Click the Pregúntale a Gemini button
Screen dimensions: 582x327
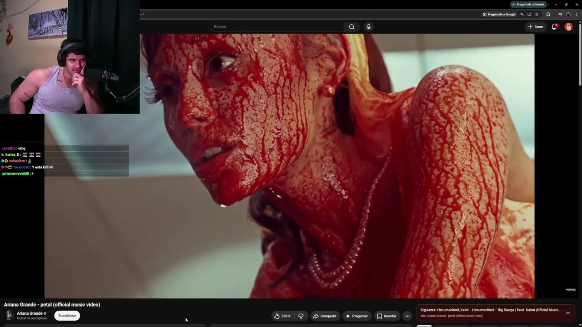(528, 5)
